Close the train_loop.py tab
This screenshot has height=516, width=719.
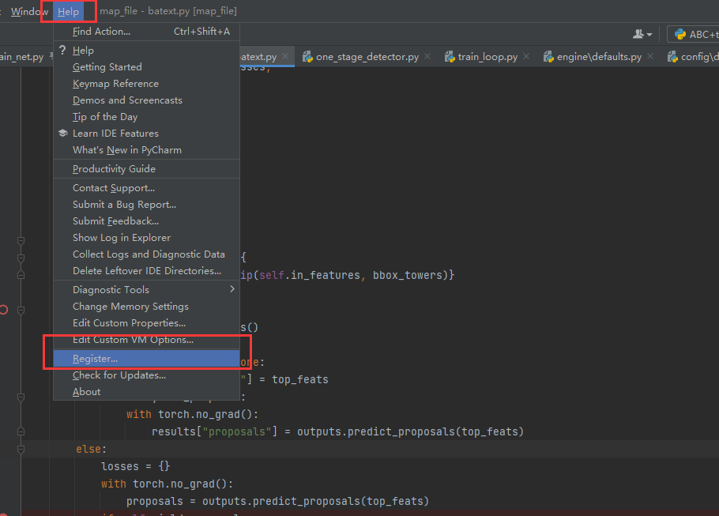(526, 56)
